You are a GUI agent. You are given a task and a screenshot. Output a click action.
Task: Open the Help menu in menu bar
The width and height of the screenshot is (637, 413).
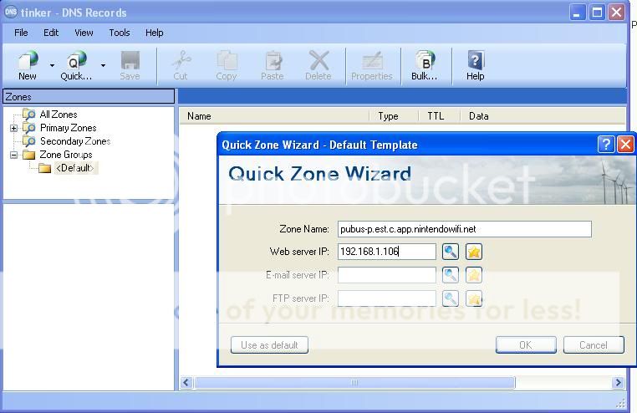click(155, 33)
